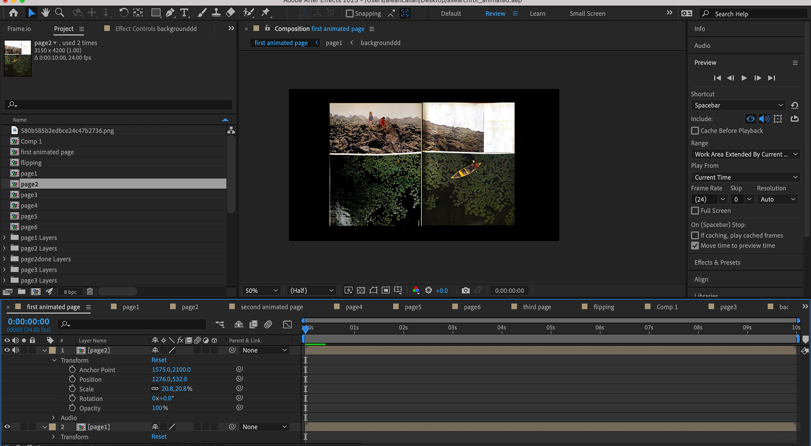The image size is (811, 446).
Task: Click Reset for page2 Transform
Action: pos(159,360)
